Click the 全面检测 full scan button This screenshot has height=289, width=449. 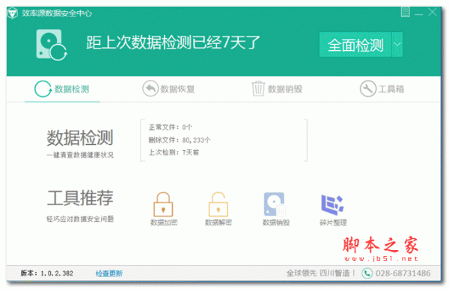pos(355,45)
